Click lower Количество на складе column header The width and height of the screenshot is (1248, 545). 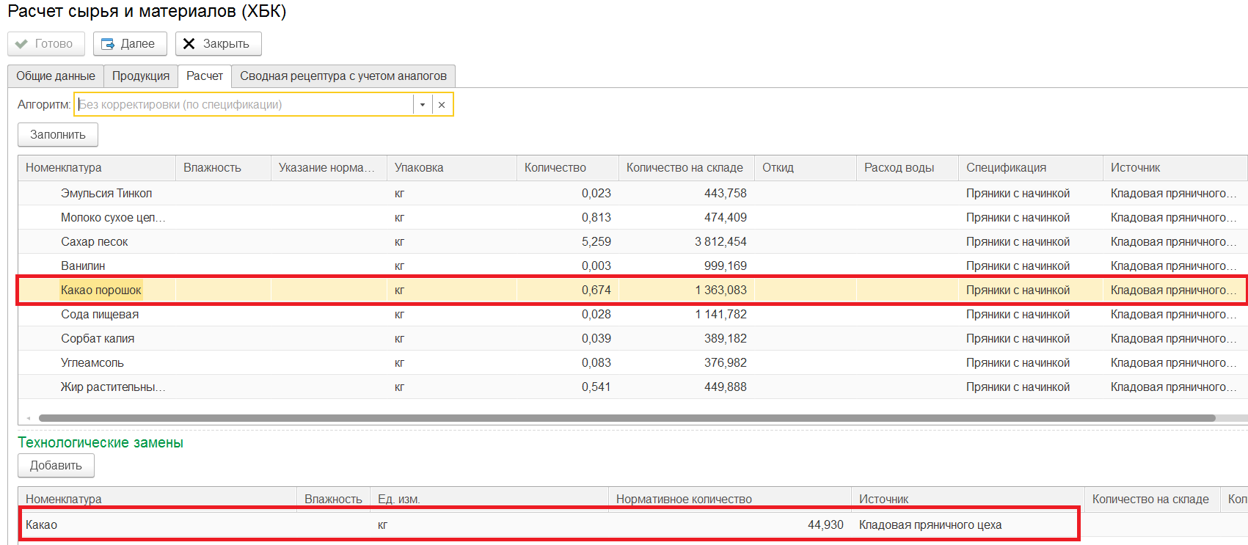(x=1152, y=499)
